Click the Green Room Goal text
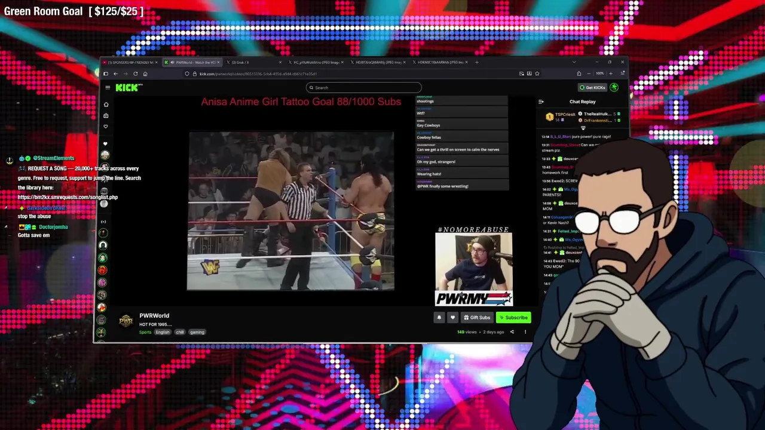Viewport: 765px width, 430px height. pos(74,11)
